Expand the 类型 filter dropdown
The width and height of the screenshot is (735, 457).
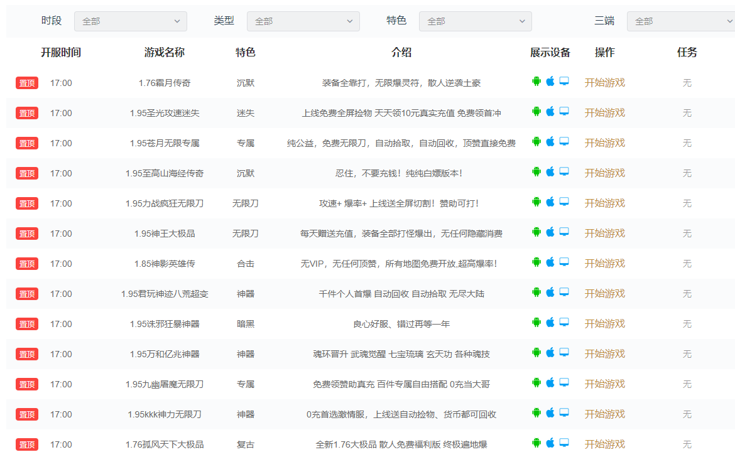[x=303, y=21]
